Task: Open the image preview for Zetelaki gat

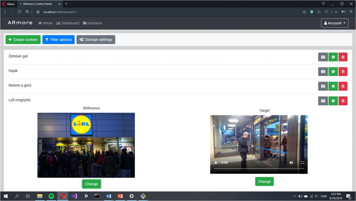Action: [323, 57]
